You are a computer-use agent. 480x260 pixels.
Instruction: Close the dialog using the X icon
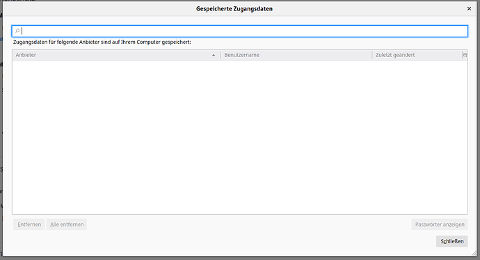pos(469,9)
